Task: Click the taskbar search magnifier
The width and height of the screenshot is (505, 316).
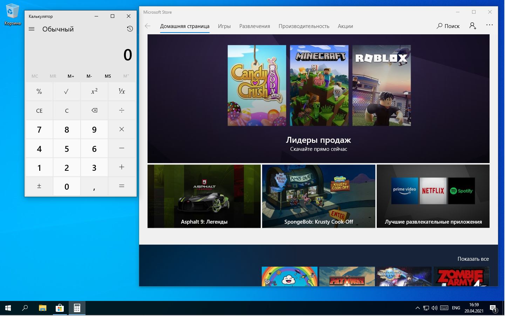Action: coord(25,308)
